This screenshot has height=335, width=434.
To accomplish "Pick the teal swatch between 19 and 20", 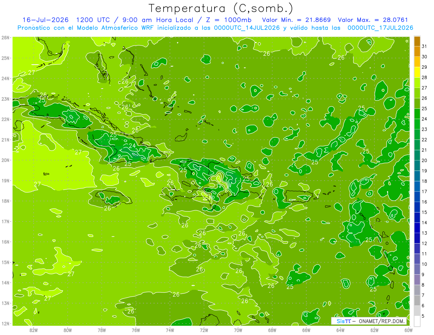I will coord(417,166).
